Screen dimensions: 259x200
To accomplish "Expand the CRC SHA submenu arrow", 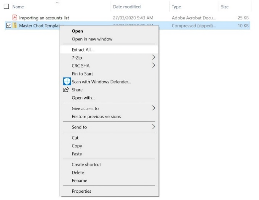I will click(154, 66).
